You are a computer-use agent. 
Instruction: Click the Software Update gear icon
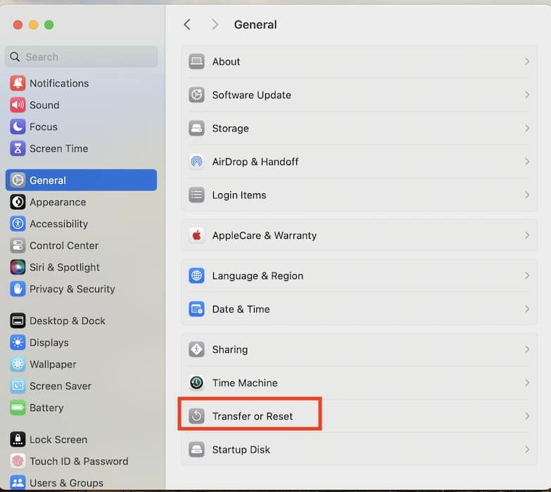point(196,95)
